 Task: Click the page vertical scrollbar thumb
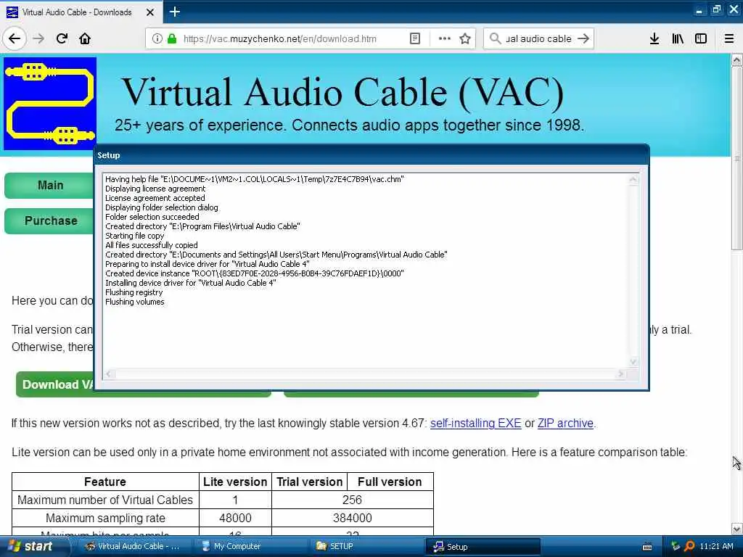coord(736,158)
